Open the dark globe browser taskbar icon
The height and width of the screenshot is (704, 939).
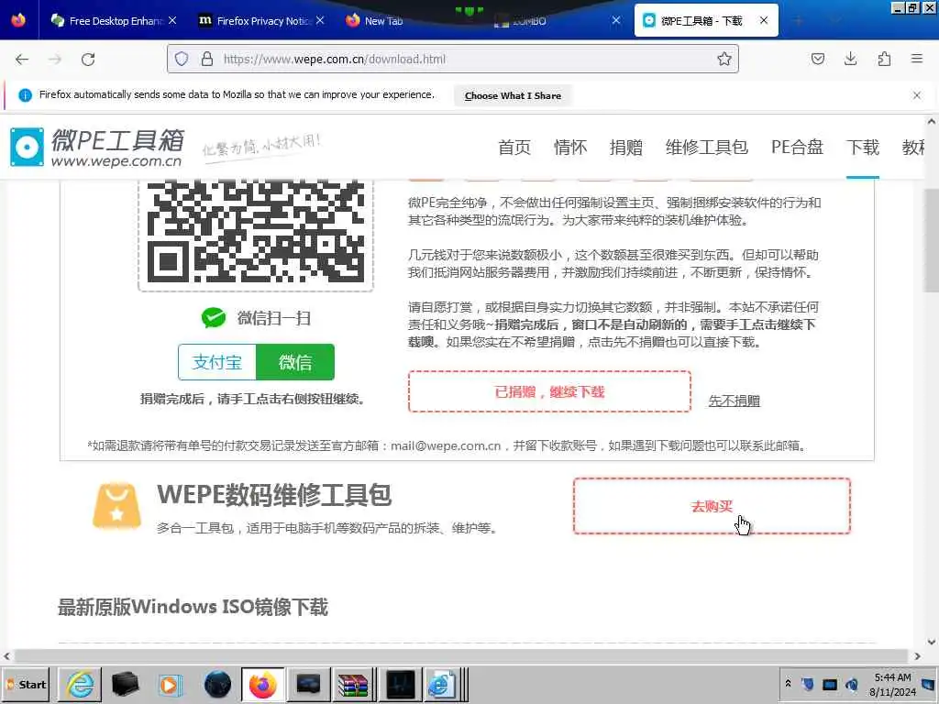pyautogui.click(x=217, y=684)
